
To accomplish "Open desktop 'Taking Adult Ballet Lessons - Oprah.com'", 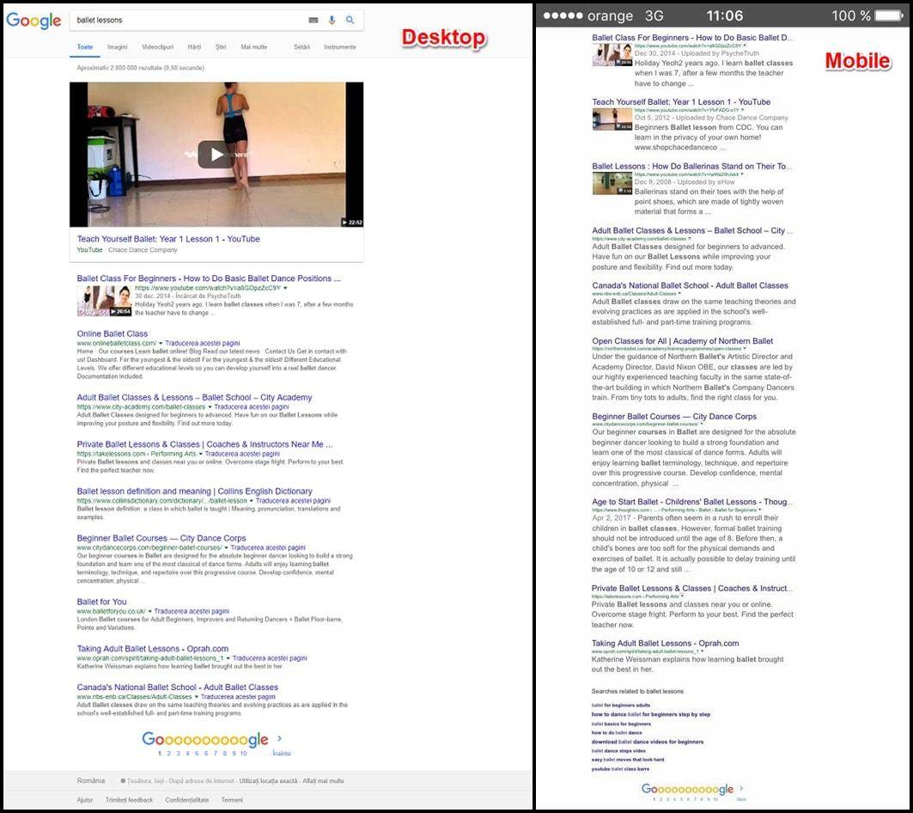I will click(x=153, y=649).
